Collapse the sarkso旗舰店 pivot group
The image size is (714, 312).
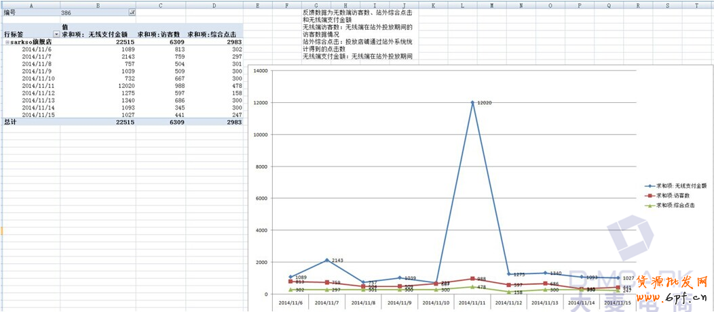coord(6,42)
